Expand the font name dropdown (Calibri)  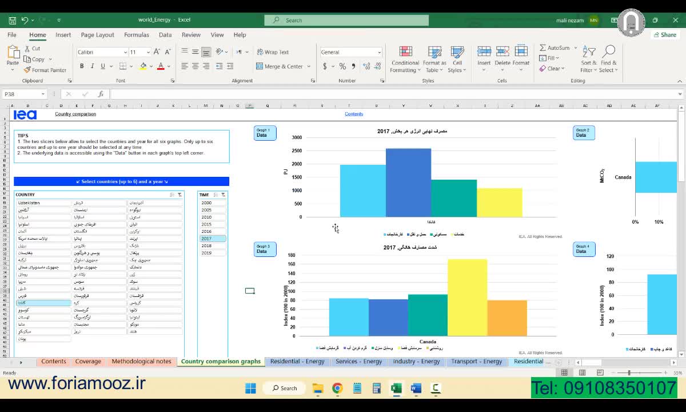(125, 52)
